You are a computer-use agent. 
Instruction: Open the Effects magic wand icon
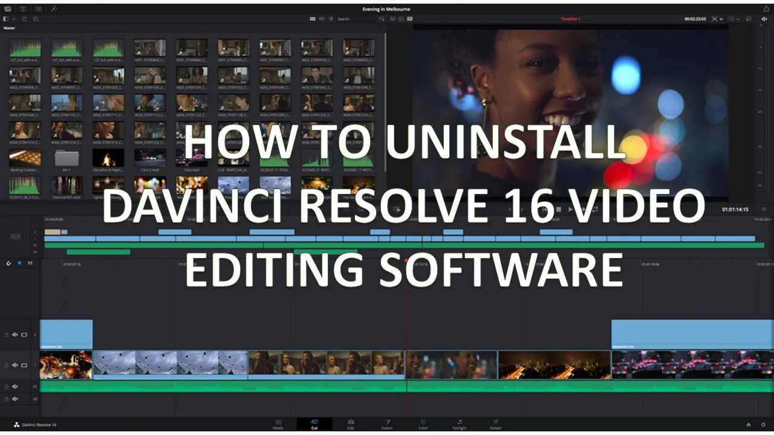tap(54, 9)
